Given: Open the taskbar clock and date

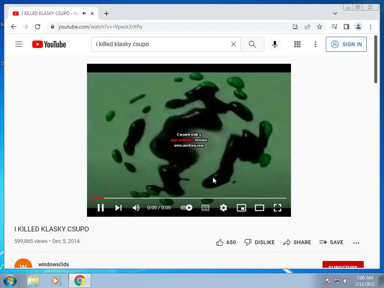Looking at the screenshot, I should coord(365,281).
